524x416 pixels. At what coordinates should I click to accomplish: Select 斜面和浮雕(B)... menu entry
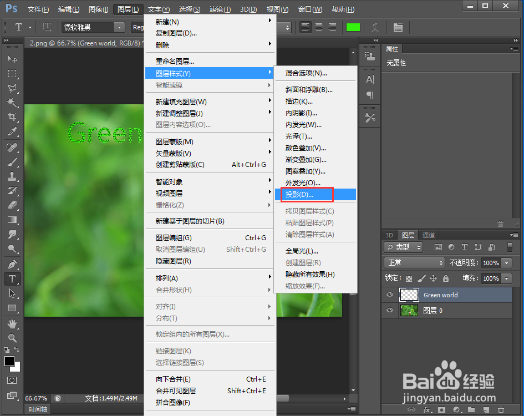tap(315, 90)
